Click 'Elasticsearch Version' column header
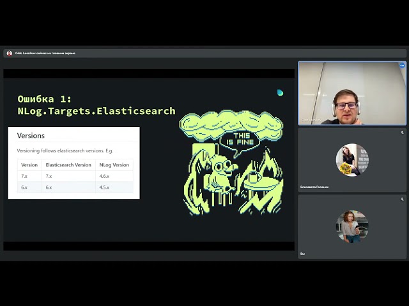The image size is (409, 306). tap(68, 164)
